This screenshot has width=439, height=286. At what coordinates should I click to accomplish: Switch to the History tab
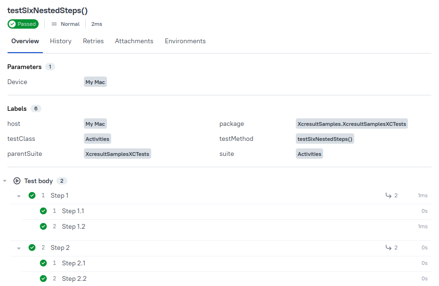(60, 41)
